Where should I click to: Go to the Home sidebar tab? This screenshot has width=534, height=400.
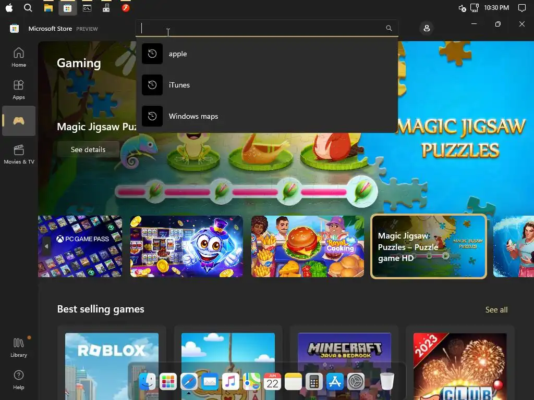pyautogui.click(x=19, y=57)
